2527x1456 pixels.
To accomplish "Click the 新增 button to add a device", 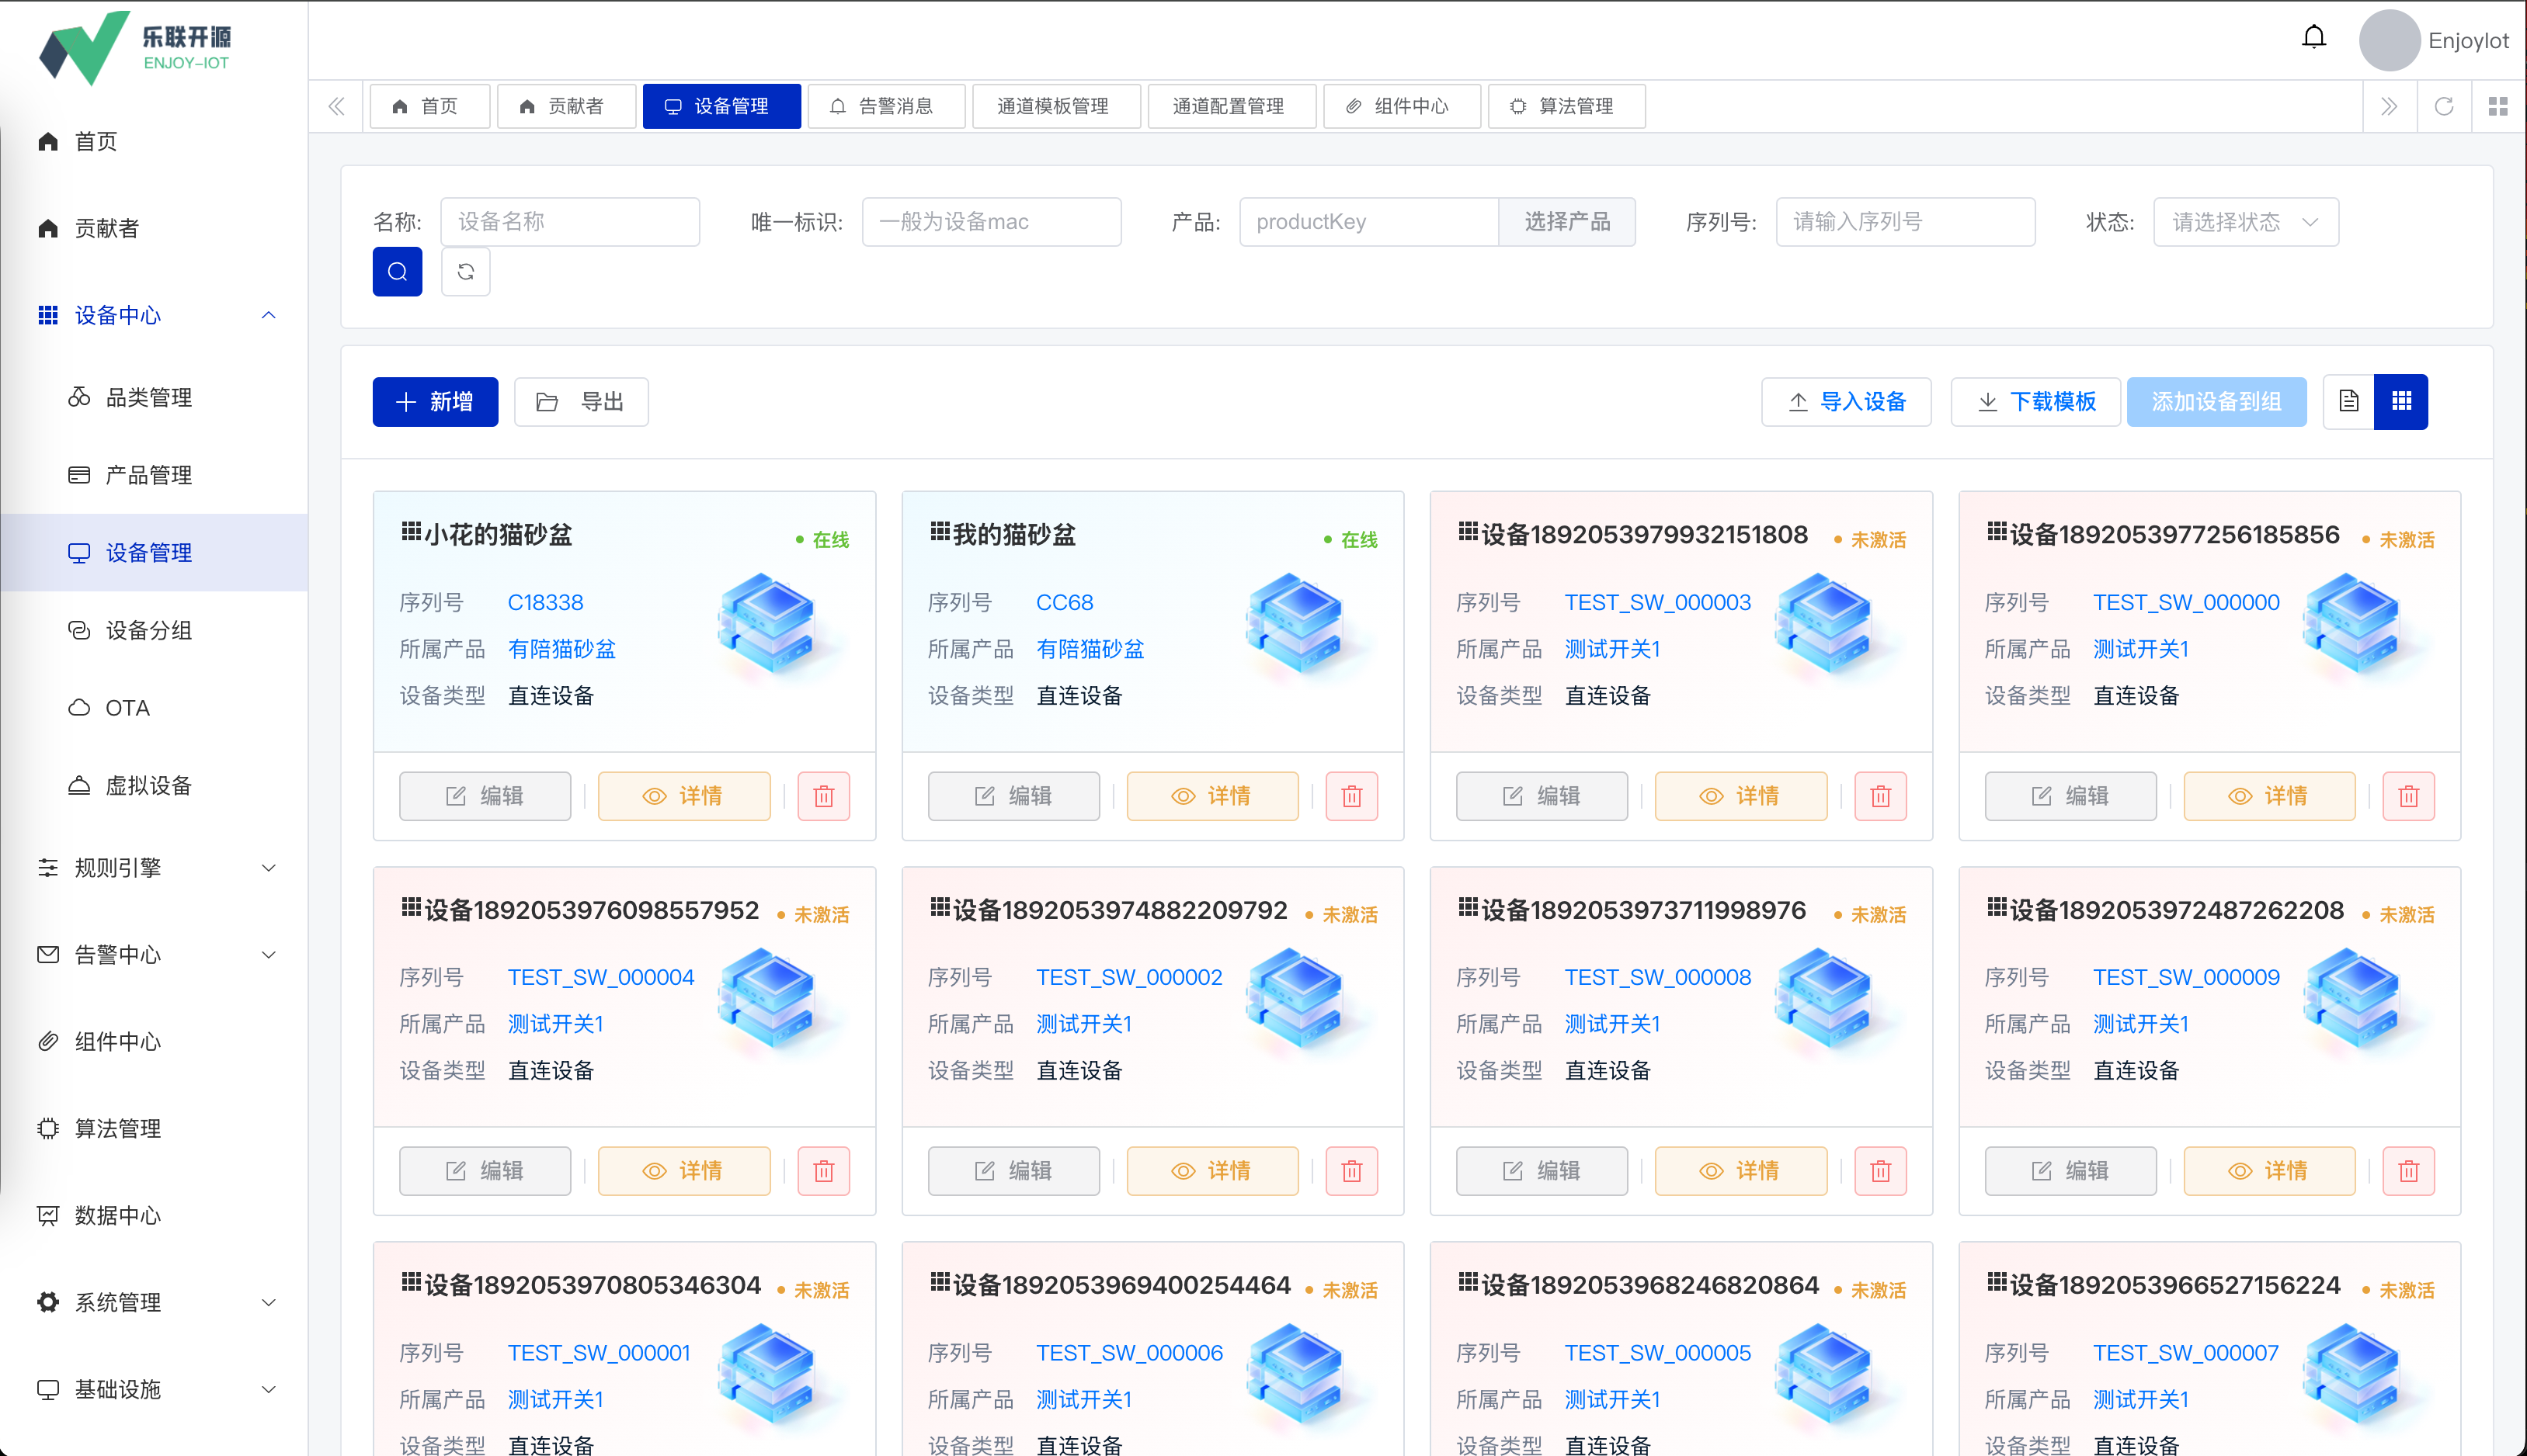I will point(434,401).
